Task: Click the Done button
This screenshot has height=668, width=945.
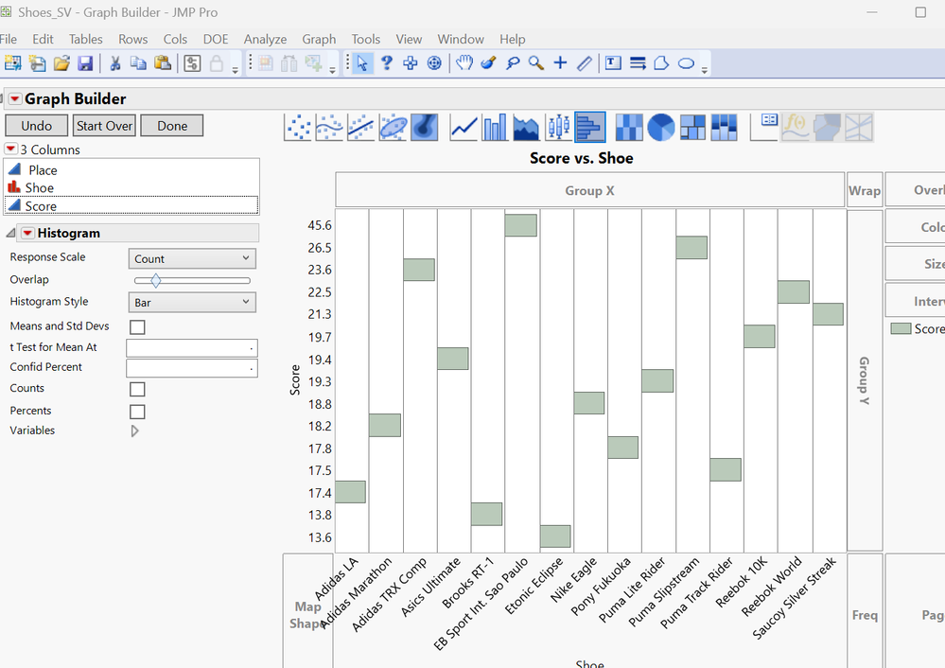Action: (x=172, y=126)
